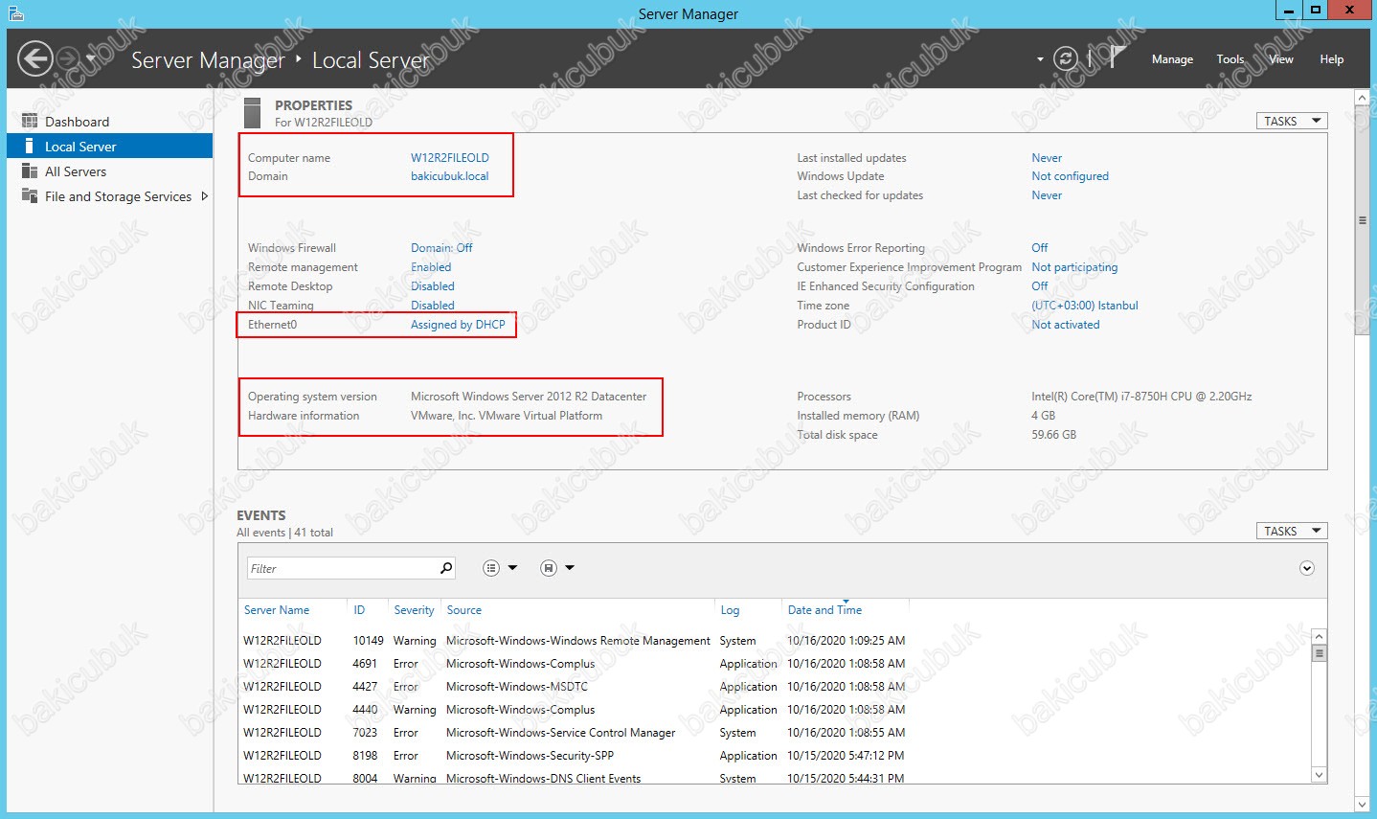The height and width of the screenshot is (819, 1377).
Task: Sort events by ID column
Action: click(359, 610)
